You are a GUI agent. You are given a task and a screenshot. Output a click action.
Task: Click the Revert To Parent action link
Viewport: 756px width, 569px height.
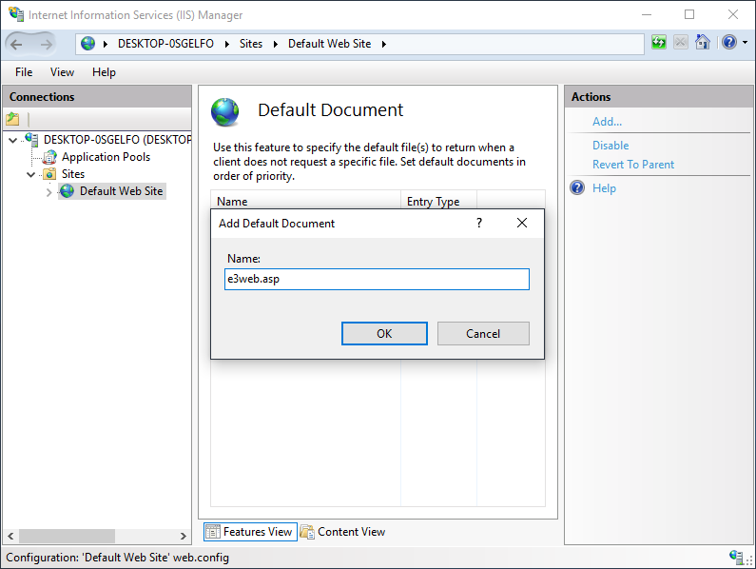[x=632, y=165]
